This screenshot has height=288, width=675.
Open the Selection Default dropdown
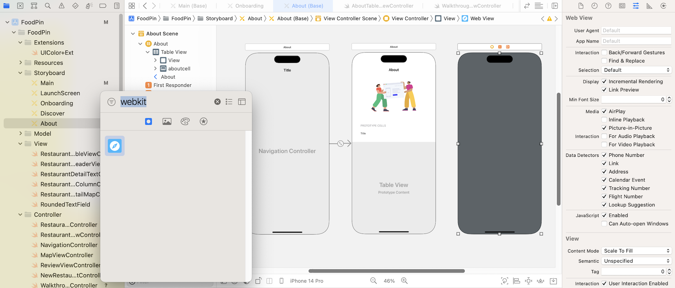pos(636,70)
